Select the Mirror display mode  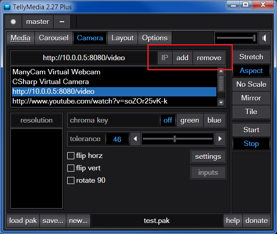pos(251,98)
